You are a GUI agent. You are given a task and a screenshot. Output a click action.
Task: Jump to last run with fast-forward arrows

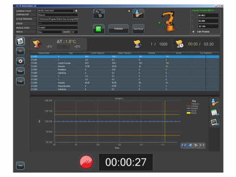202,146
